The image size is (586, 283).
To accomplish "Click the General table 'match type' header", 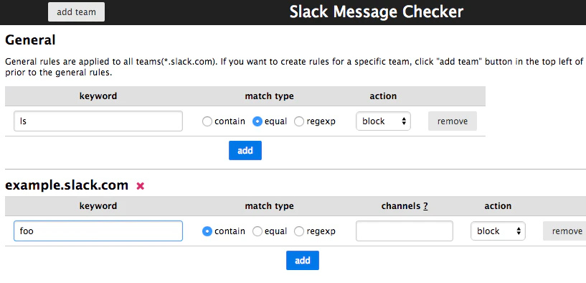I will [x=269, y=96].
